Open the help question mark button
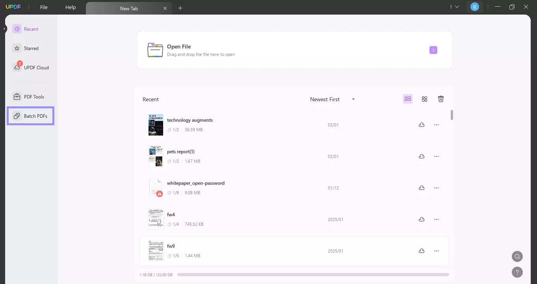 pyautogui.click(x=517, y=272)
